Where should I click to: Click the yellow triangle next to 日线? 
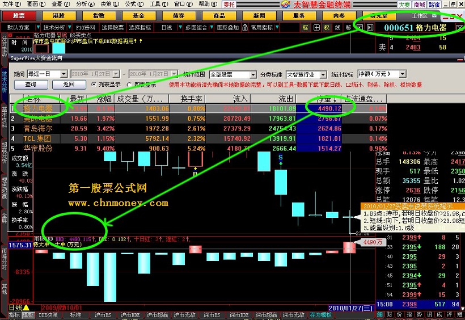pos(26,308)
